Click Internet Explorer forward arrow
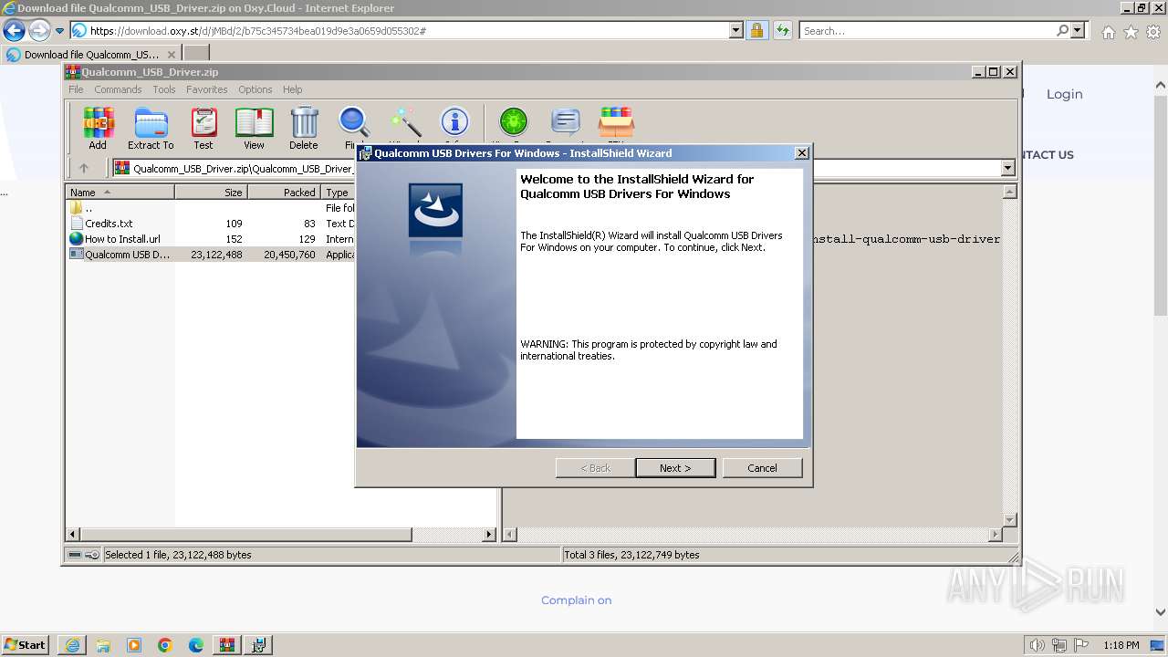 pos(38,31)
